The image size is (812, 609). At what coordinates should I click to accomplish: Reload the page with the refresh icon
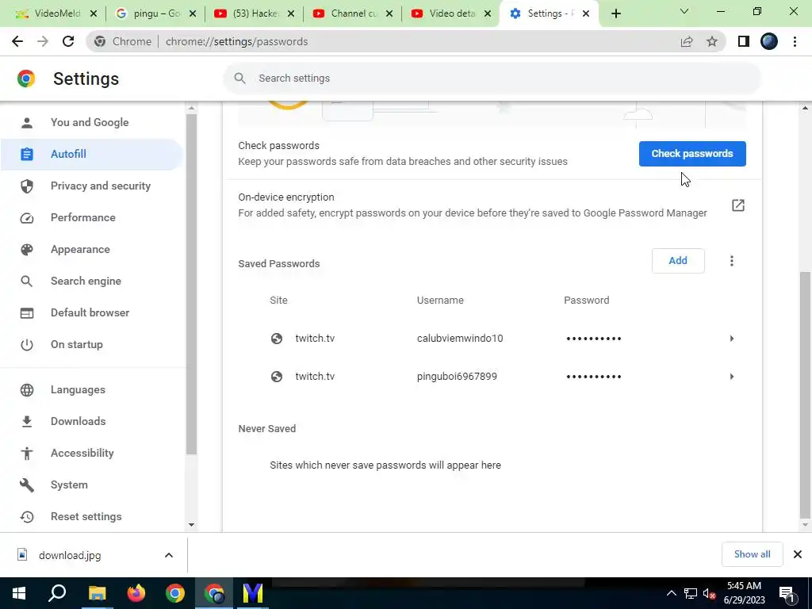68,41
